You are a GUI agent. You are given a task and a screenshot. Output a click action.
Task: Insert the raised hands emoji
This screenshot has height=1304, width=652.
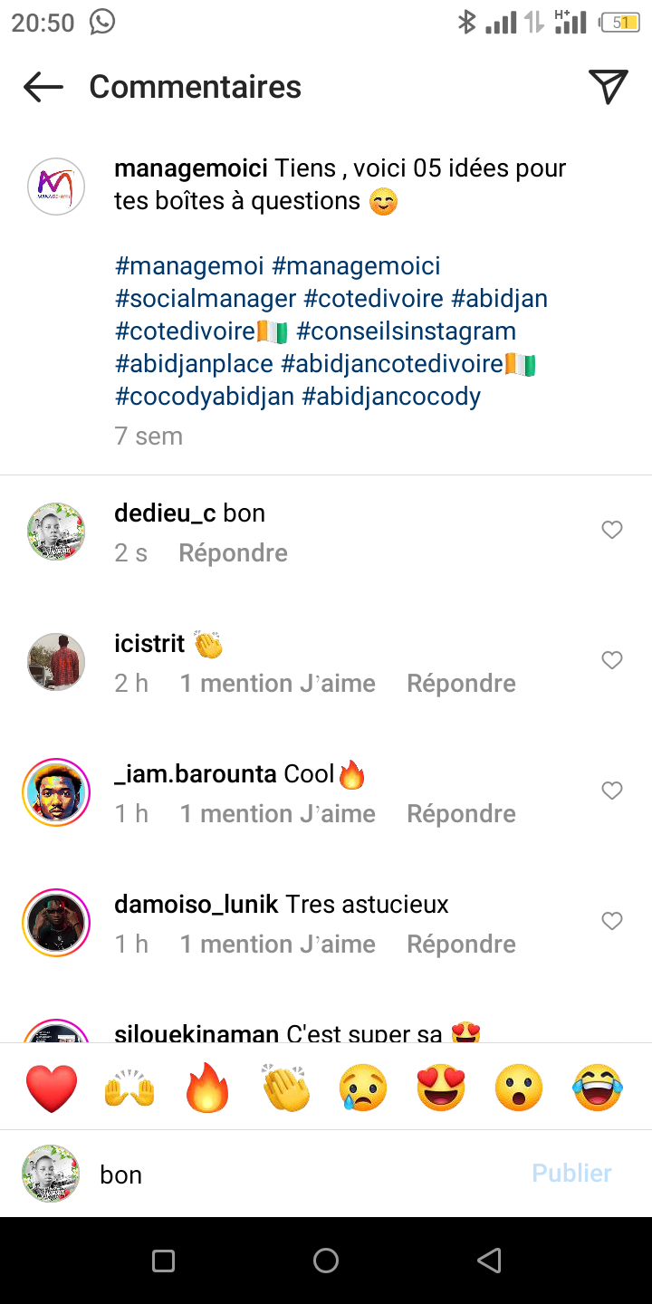[129, 1088]
